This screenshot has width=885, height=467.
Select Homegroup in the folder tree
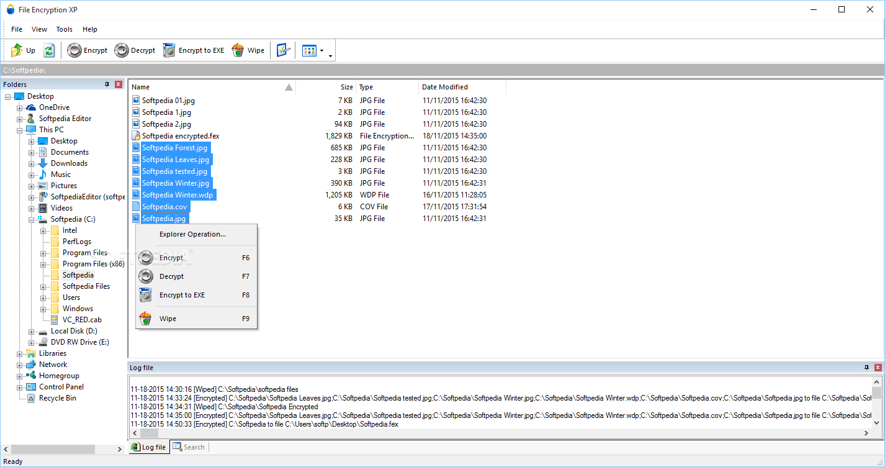click(x=59, y=376)
